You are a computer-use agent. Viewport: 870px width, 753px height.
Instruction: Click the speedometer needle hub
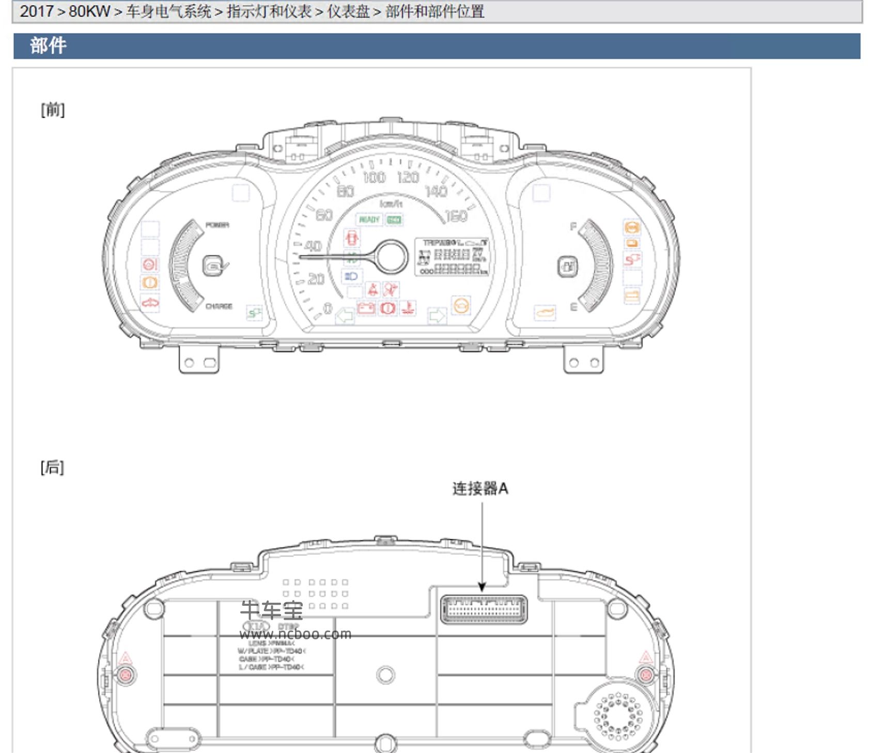click(x=391, y=257)
